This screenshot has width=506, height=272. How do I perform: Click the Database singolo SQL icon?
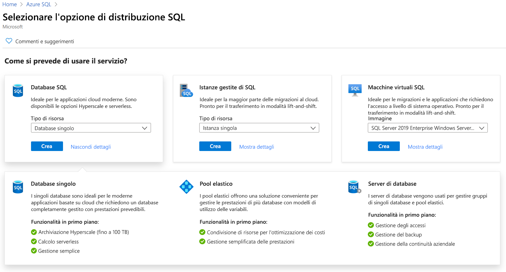18,187
